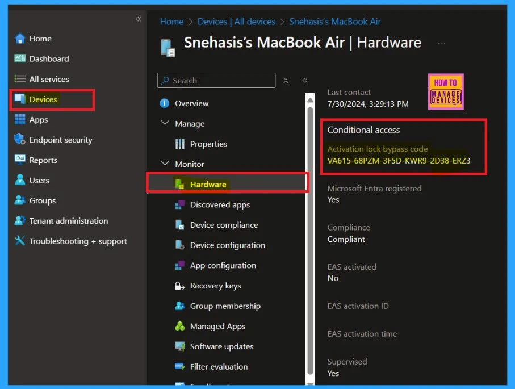Click the Device compliance icon
Image resolution: width=515 pixels, height=389 pixels.
coord(179,225)
